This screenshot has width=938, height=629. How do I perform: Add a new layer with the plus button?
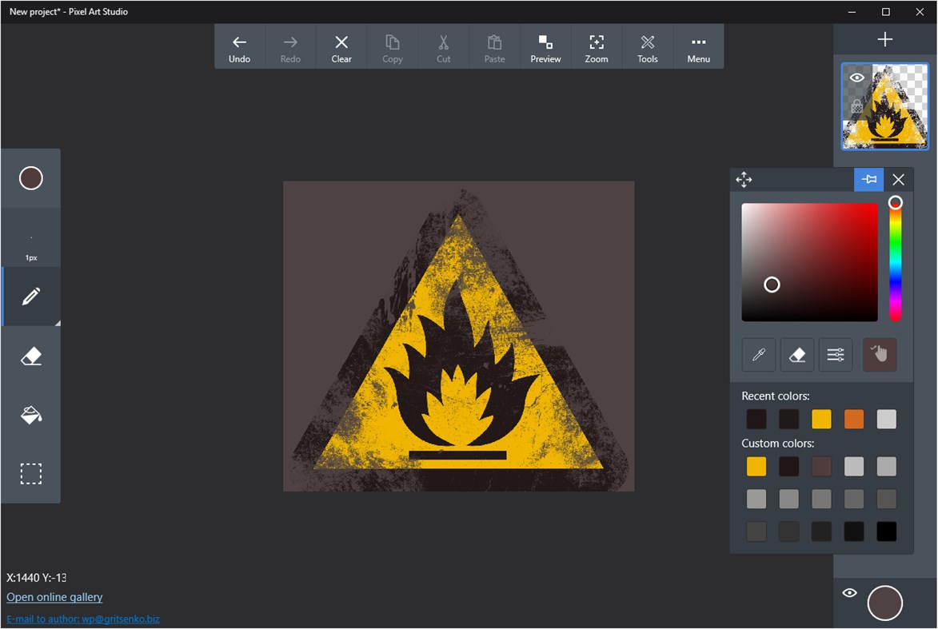click(884, 38)
